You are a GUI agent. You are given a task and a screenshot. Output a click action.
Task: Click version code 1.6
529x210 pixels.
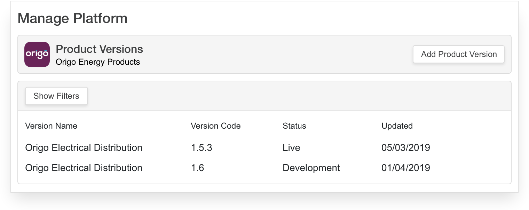click(197, 168)
